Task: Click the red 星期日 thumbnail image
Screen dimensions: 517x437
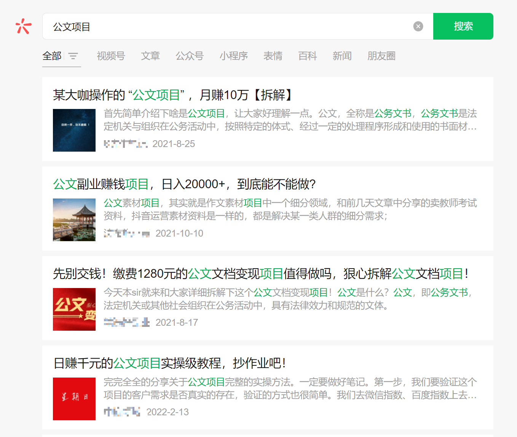Action: tap(74, 399)
